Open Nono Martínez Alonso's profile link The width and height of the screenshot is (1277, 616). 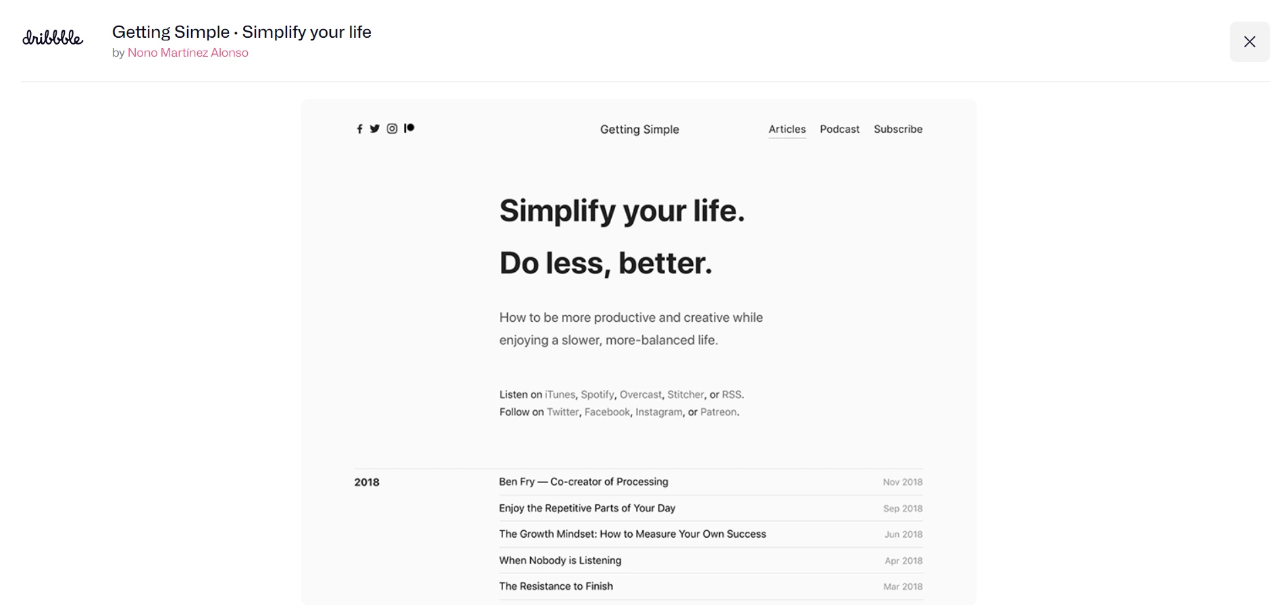point(188,53)
